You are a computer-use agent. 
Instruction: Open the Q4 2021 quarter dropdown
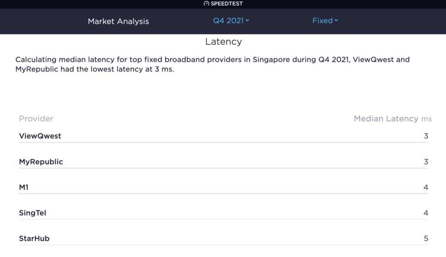231,20
